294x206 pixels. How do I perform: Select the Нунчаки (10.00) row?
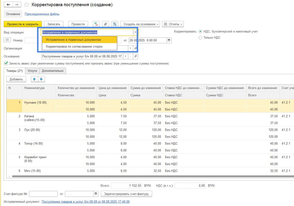150,106
